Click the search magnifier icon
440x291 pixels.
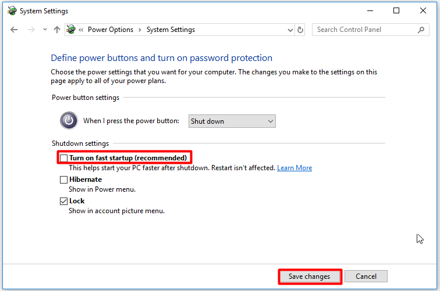point(421,30)
